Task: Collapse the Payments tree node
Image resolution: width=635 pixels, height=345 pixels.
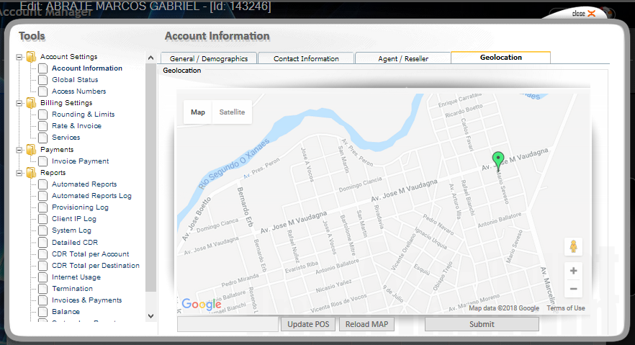Action: tap(19, 150)
